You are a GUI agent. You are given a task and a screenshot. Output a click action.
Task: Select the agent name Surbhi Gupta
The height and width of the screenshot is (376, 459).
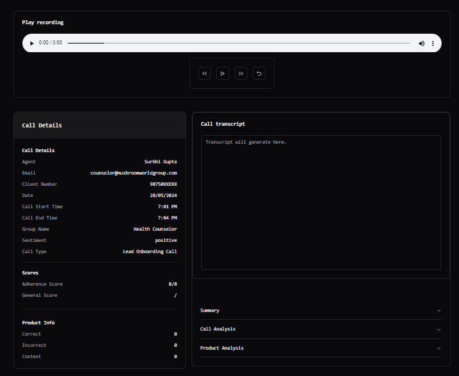point(160,162)
